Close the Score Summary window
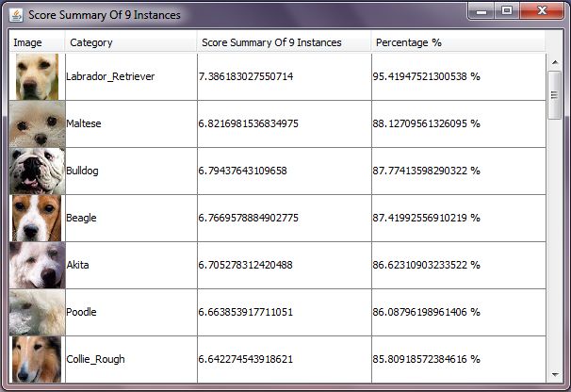This screenshot has height=392, width=571. coord(542,11)
